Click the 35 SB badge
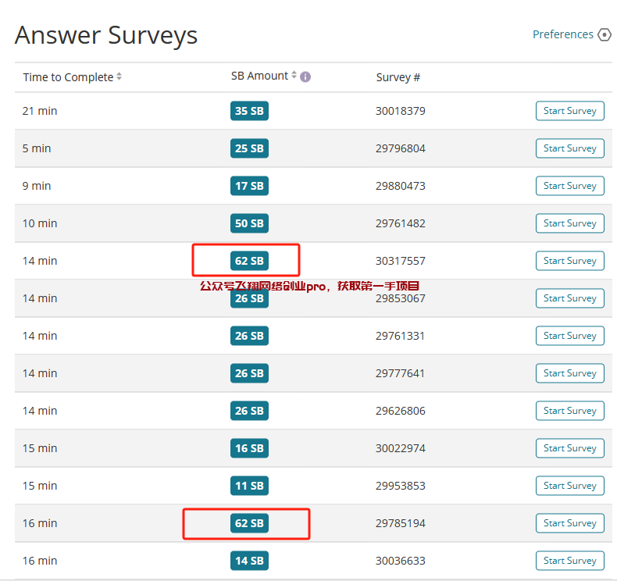This screenshot has height=581, width=617. [x=249, y=111]
